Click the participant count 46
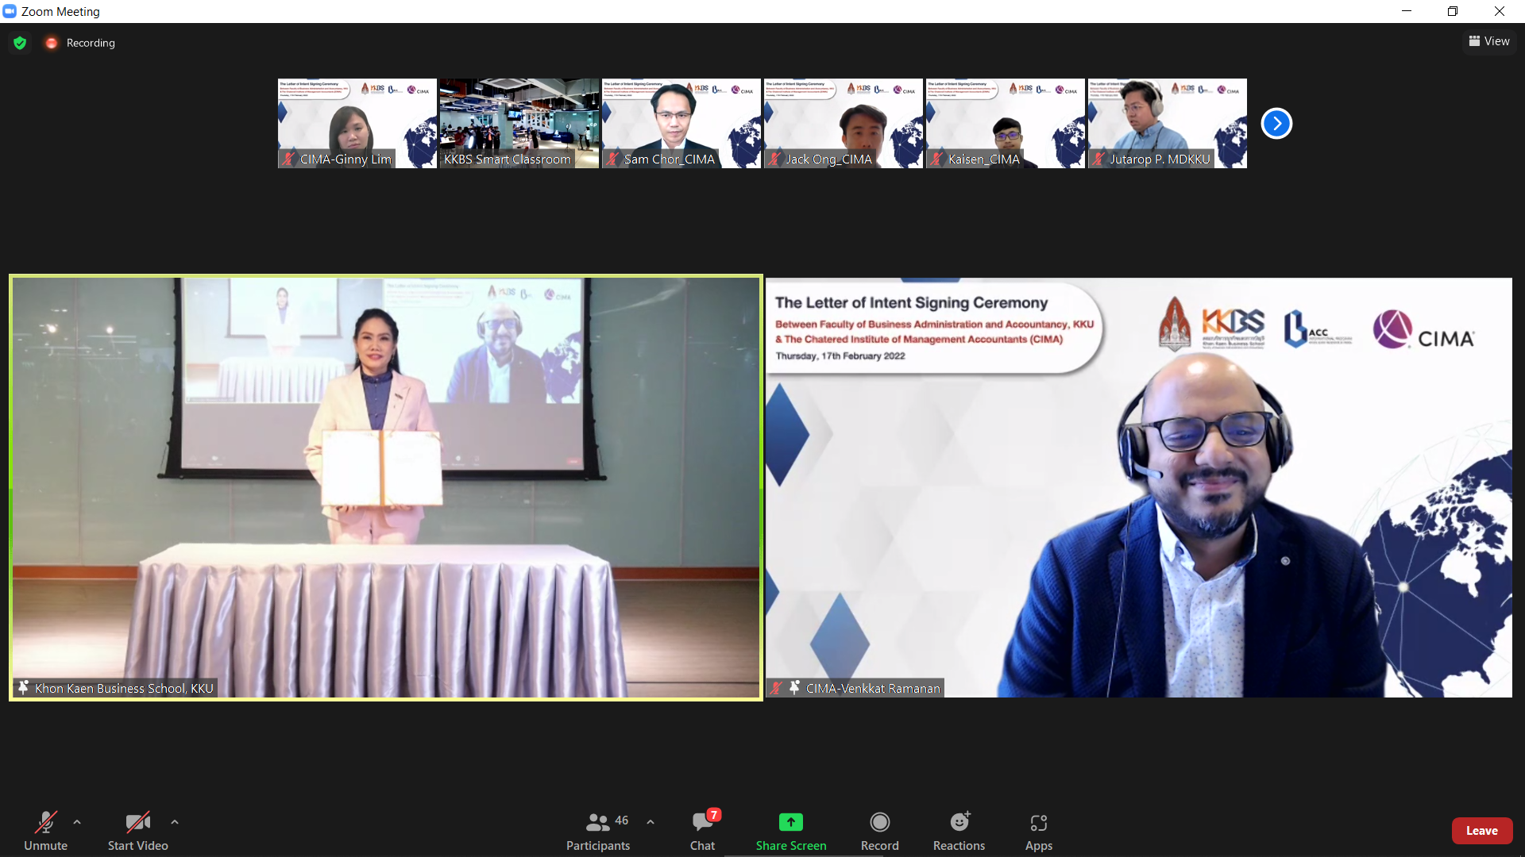Viewport: 1525px width, 857px height. click(x=622, y=820)
